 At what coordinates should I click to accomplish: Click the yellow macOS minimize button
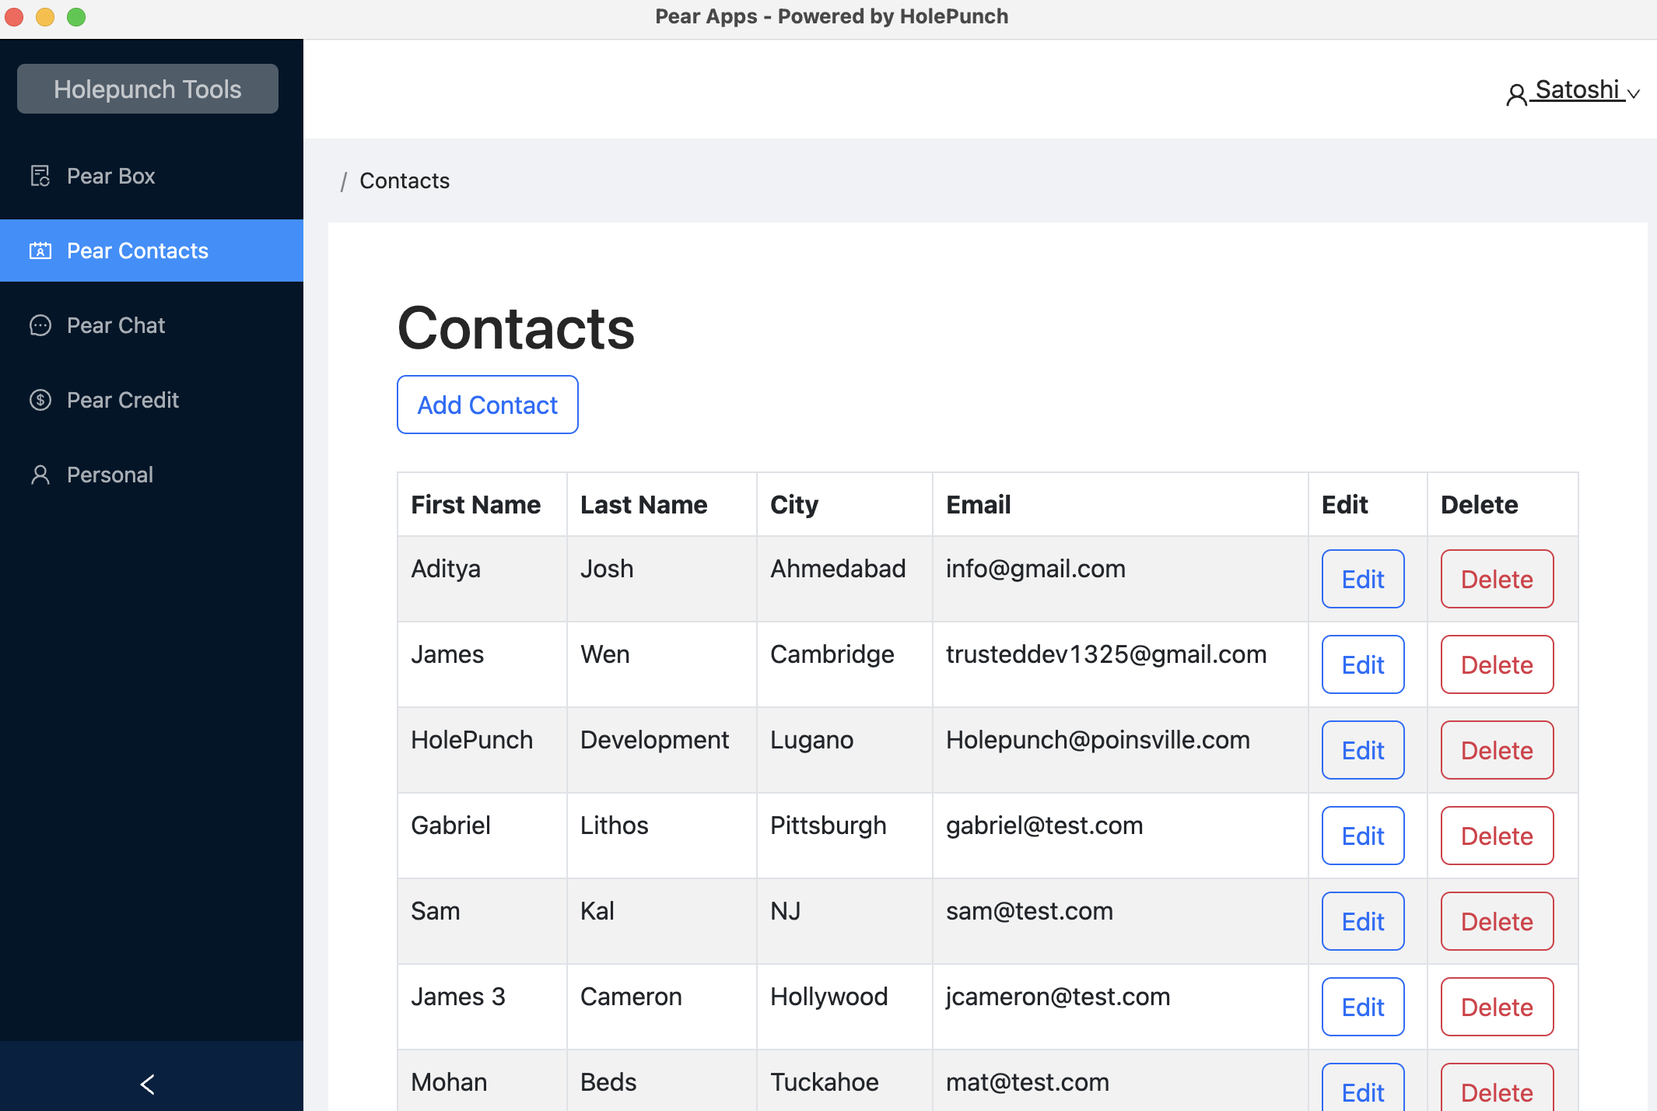tap(45, 17)
